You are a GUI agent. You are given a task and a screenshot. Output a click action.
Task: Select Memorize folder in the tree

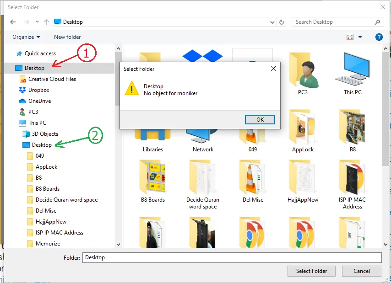(43, 243)
